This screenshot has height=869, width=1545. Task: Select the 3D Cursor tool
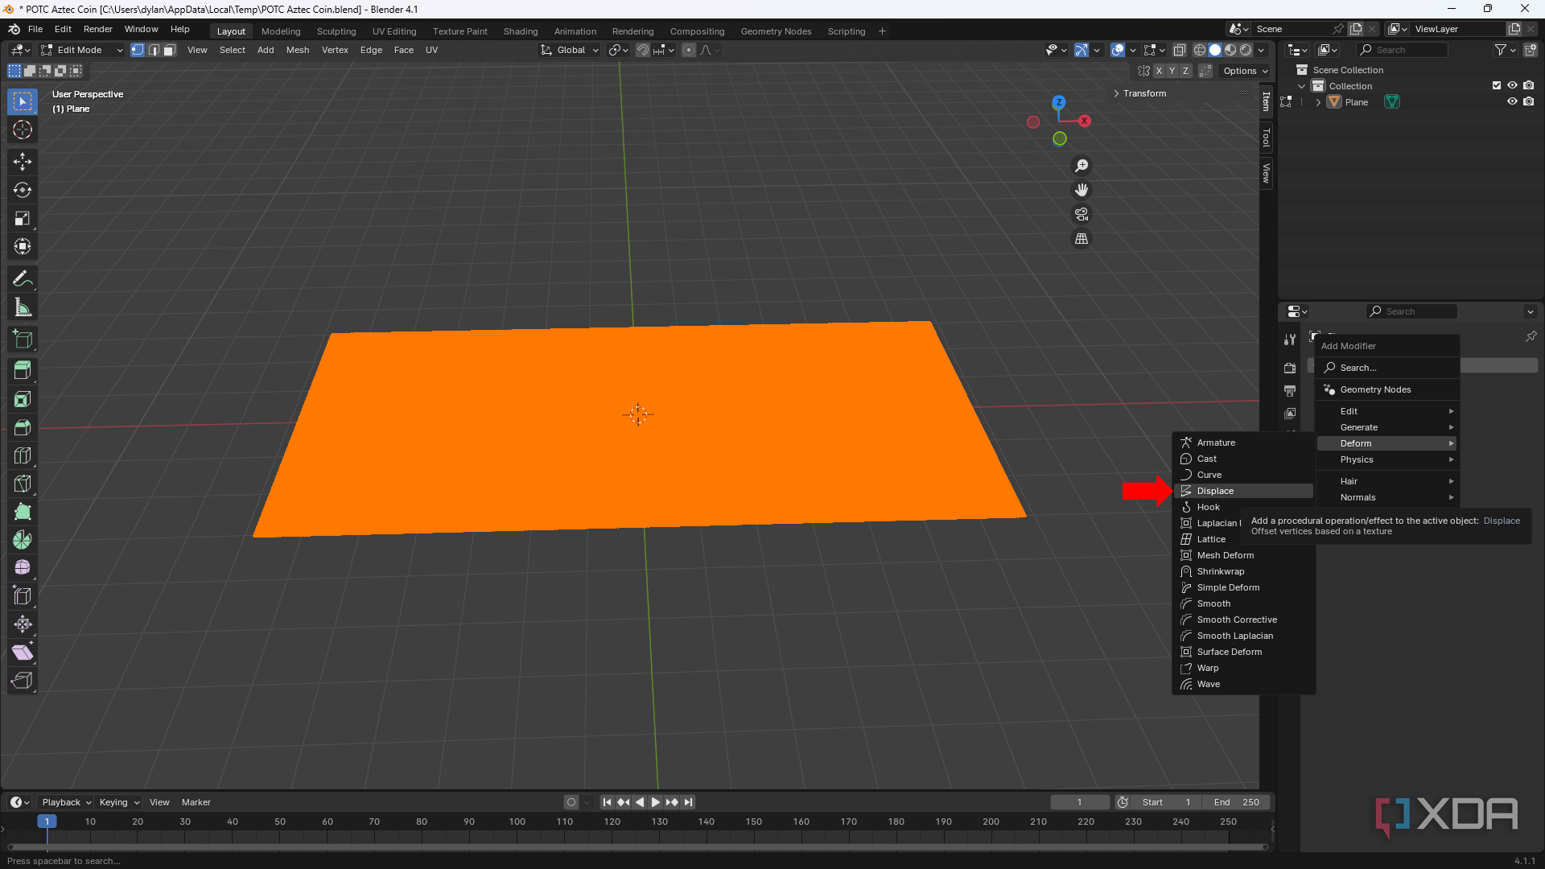point(22,130)
